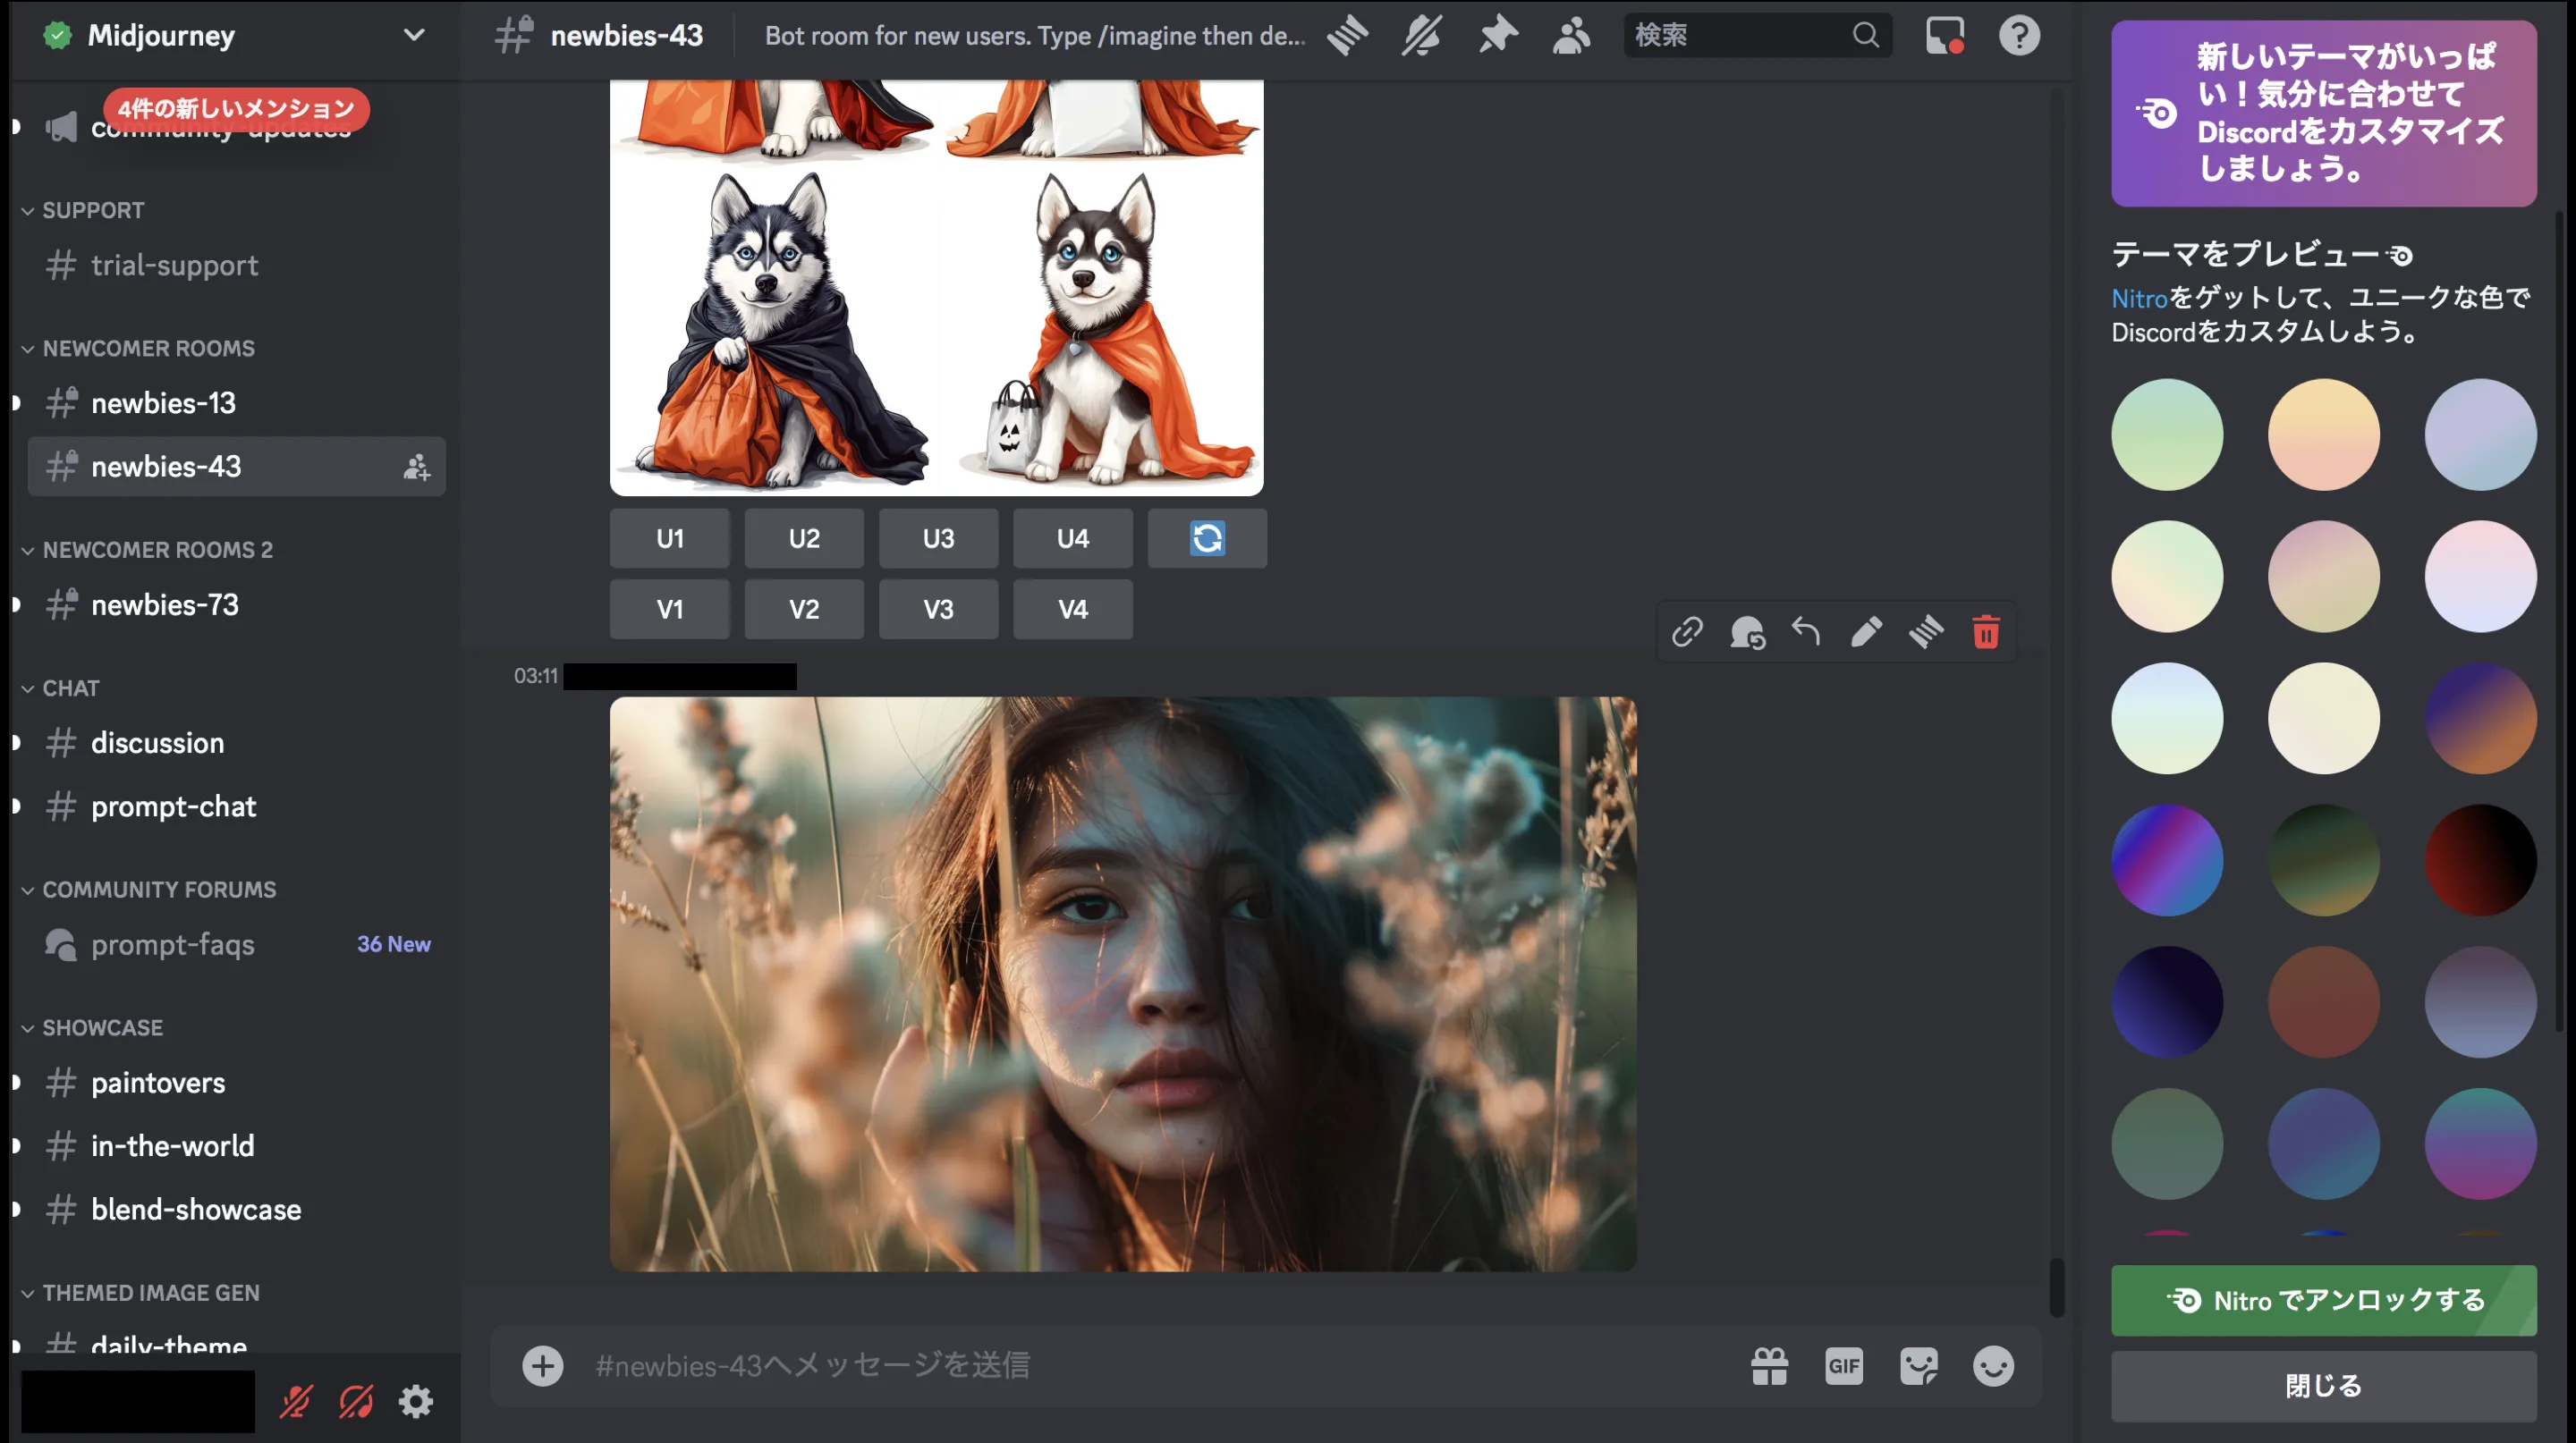Create thread from message icon
This screenshot has height=1443, width=2576.
point(1926,631)
